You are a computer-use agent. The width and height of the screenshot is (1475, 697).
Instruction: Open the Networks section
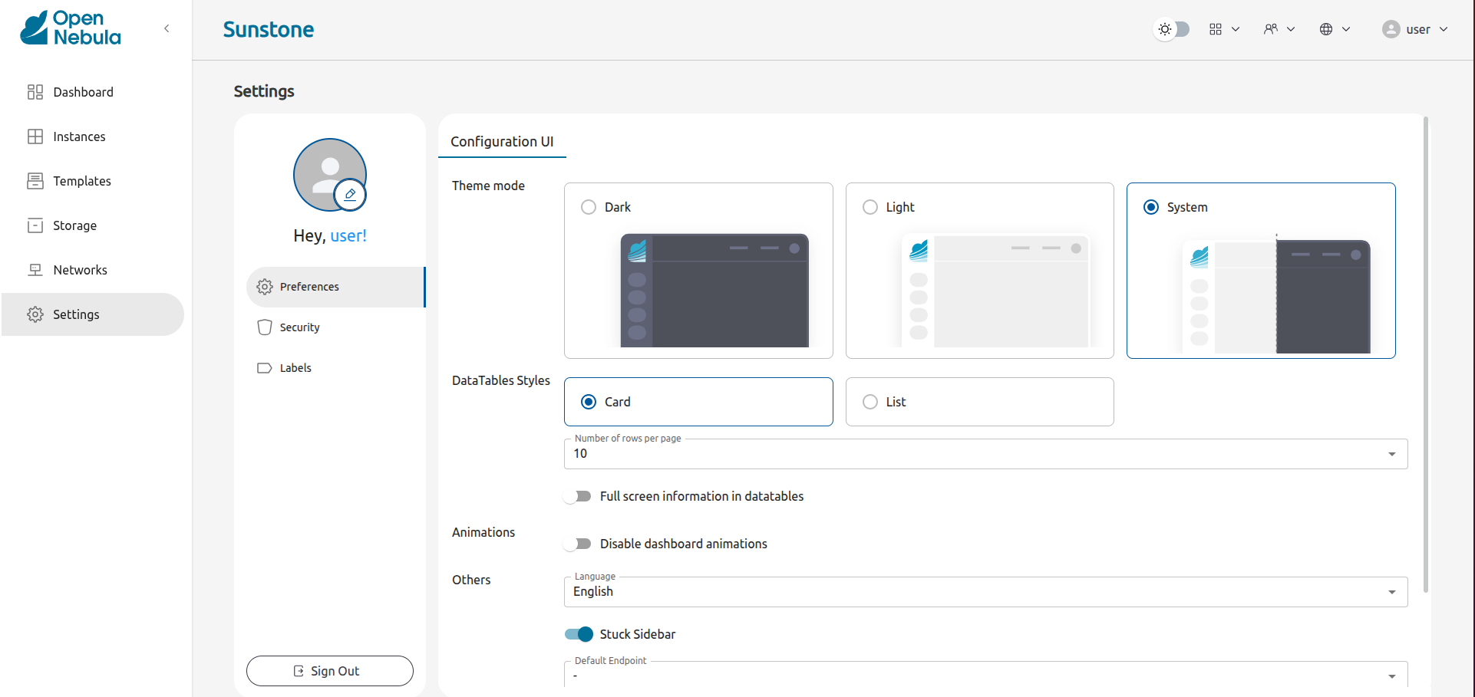[x=80, y=269]
